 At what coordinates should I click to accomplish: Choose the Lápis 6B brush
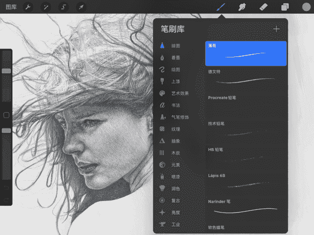246,183
